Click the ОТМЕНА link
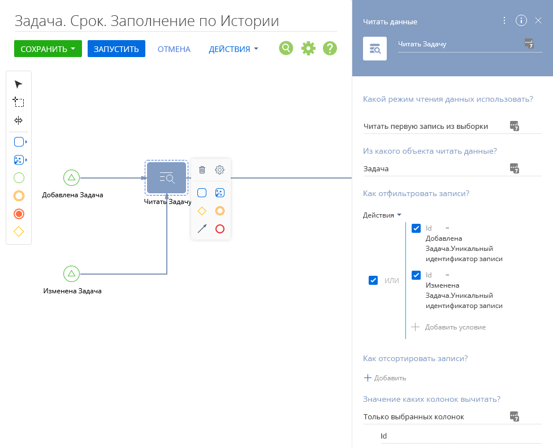553x447 pixels. click(x=174, y=49)
